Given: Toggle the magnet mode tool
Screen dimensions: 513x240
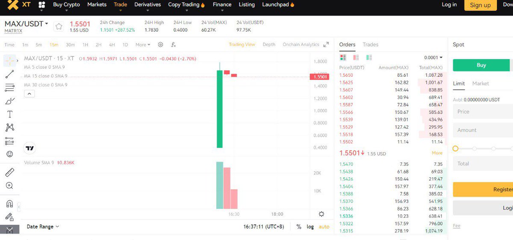Looking at the screenshot, I should 9,203.
